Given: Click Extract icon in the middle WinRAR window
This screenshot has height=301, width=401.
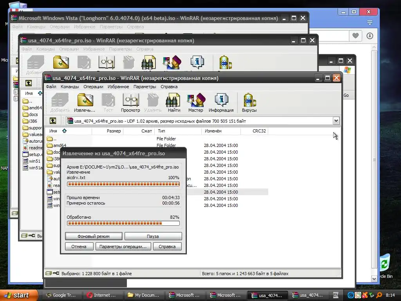Looking at the screenshot, I should [61, 62].
